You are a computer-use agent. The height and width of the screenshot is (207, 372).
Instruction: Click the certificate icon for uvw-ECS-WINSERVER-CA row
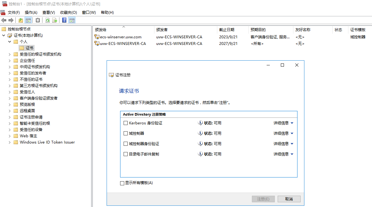pyautogui.click(x=97, y=43)
